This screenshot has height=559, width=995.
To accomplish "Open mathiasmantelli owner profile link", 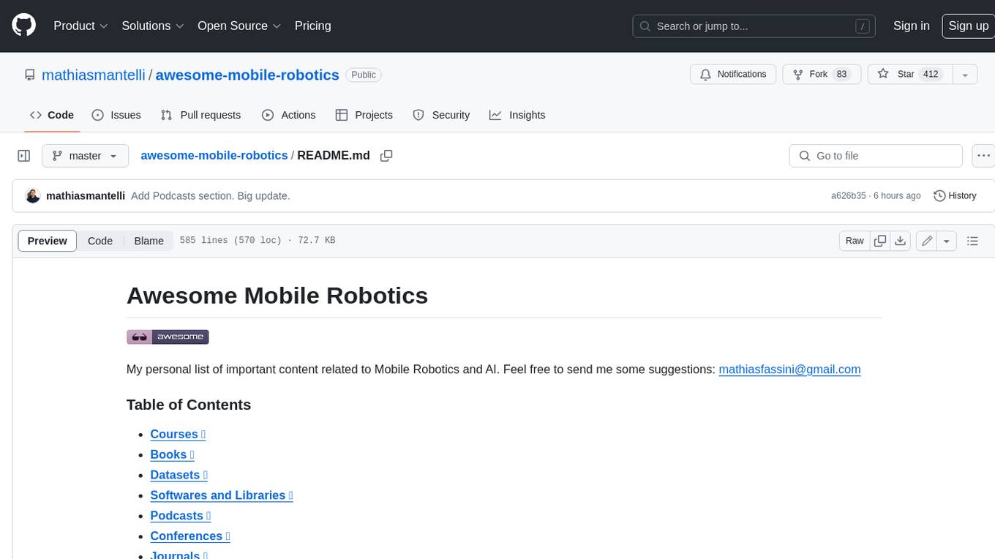I will click(93, 75).
